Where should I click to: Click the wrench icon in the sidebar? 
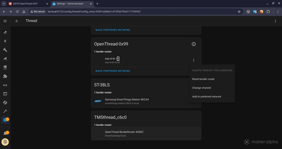[5, 50]
